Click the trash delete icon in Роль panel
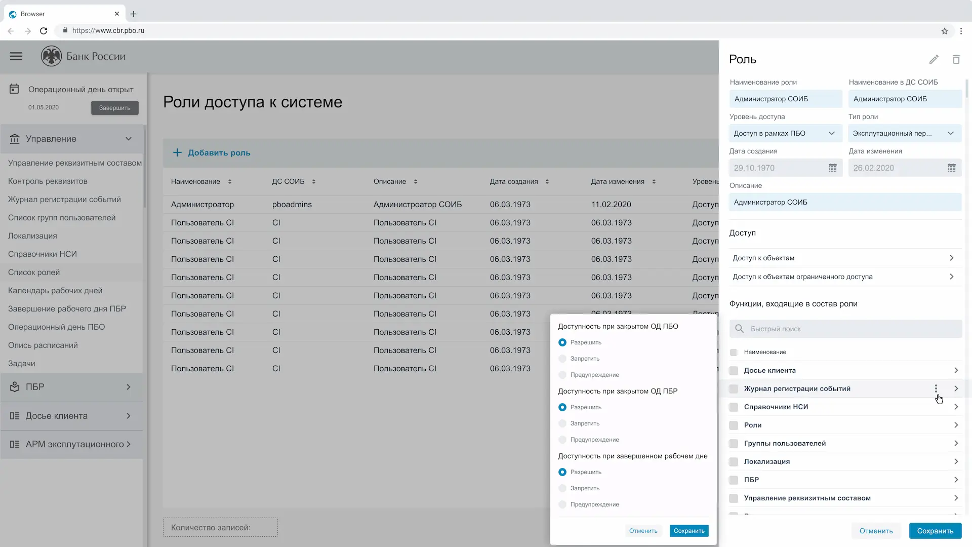Screen dimensions: 972x547 pyautogui.click(x=956, y=60)
